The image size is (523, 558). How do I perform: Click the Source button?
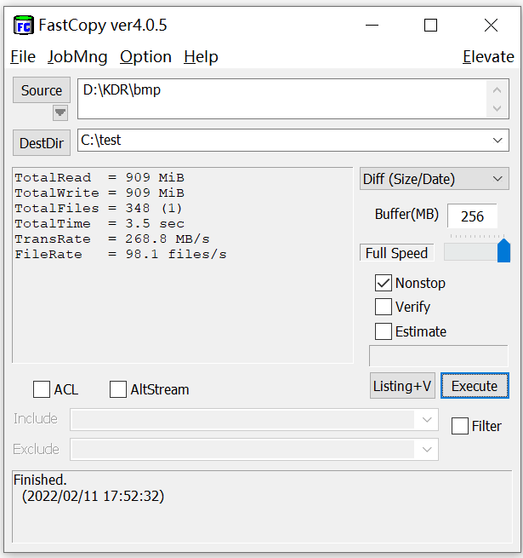pos(42,90)
